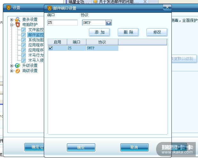Click the page icon beside 文件监控
198x158 pixels.
(x=23, y=30)
